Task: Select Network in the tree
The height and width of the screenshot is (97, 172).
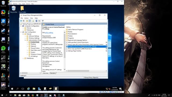Action: (33, 46)
